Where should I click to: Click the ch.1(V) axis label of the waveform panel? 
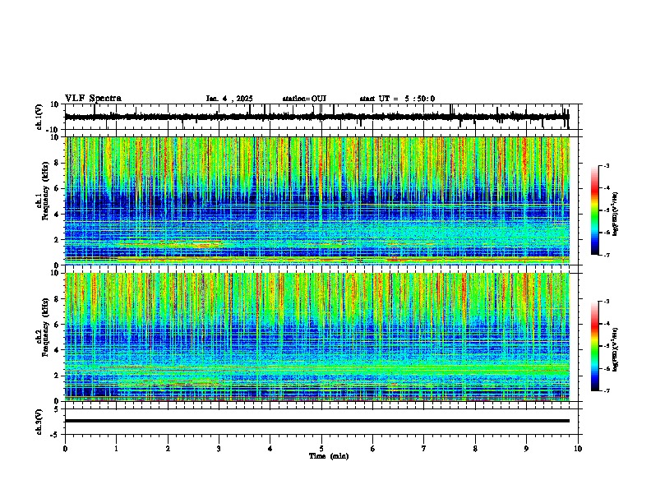[x=39, y=117]
